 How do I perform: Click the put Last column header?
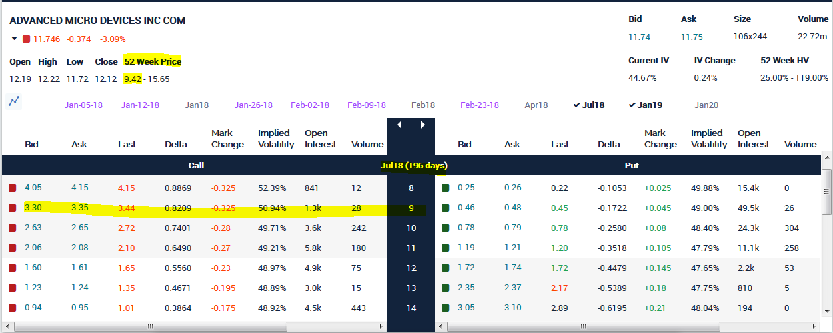(x=560, y=144)
